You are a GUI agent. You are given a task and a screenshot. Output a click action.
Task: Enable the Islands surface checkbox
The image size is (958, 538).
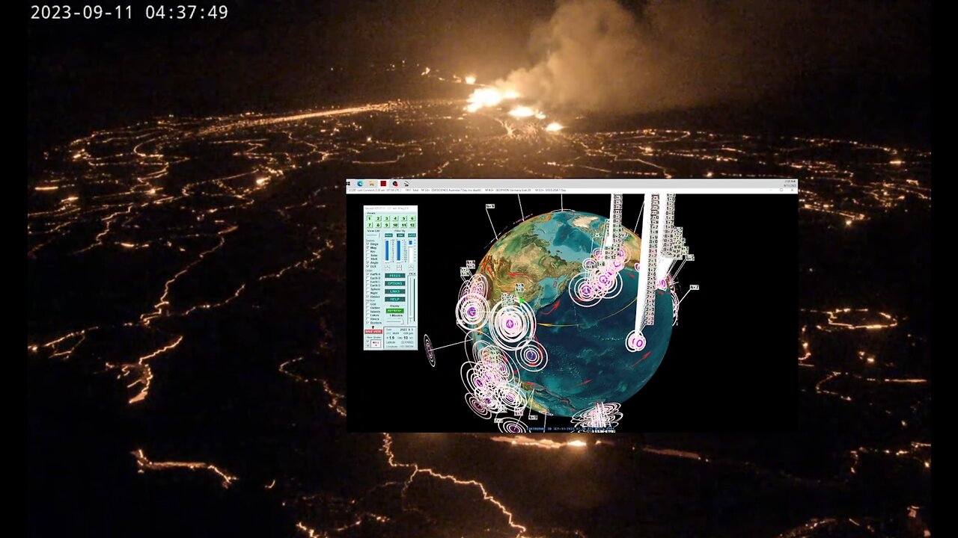tap(367, 312)
